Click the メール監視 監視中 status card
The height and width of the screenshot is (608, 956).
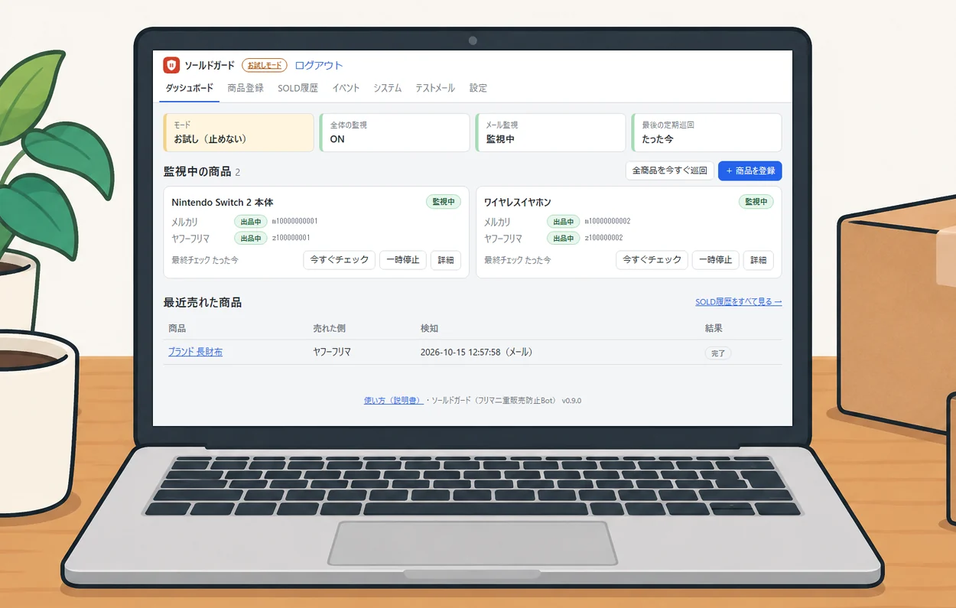pyautogui.click(x=551, y=132)
